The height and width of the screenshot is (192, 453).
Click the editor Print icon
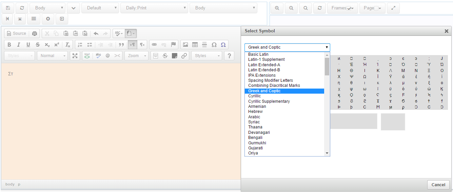34,33
